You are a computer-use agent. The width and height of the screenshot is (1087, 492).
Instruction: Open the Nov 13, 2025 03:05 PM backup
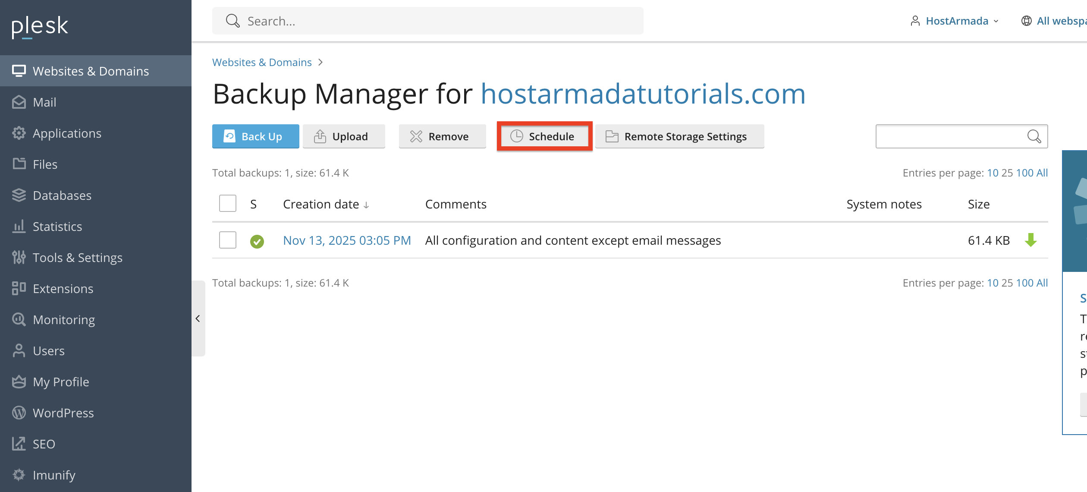click(347, 240)
